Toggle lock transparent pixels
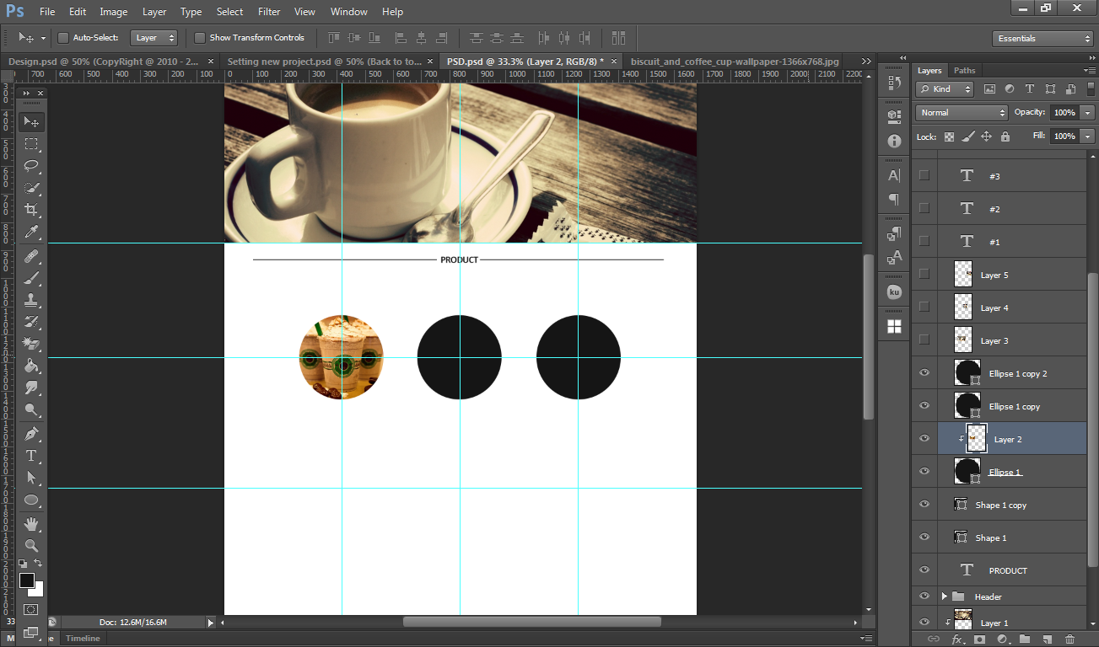Image resolution: width=1099 pixels, height=647 pixels. tap(949, 136)
